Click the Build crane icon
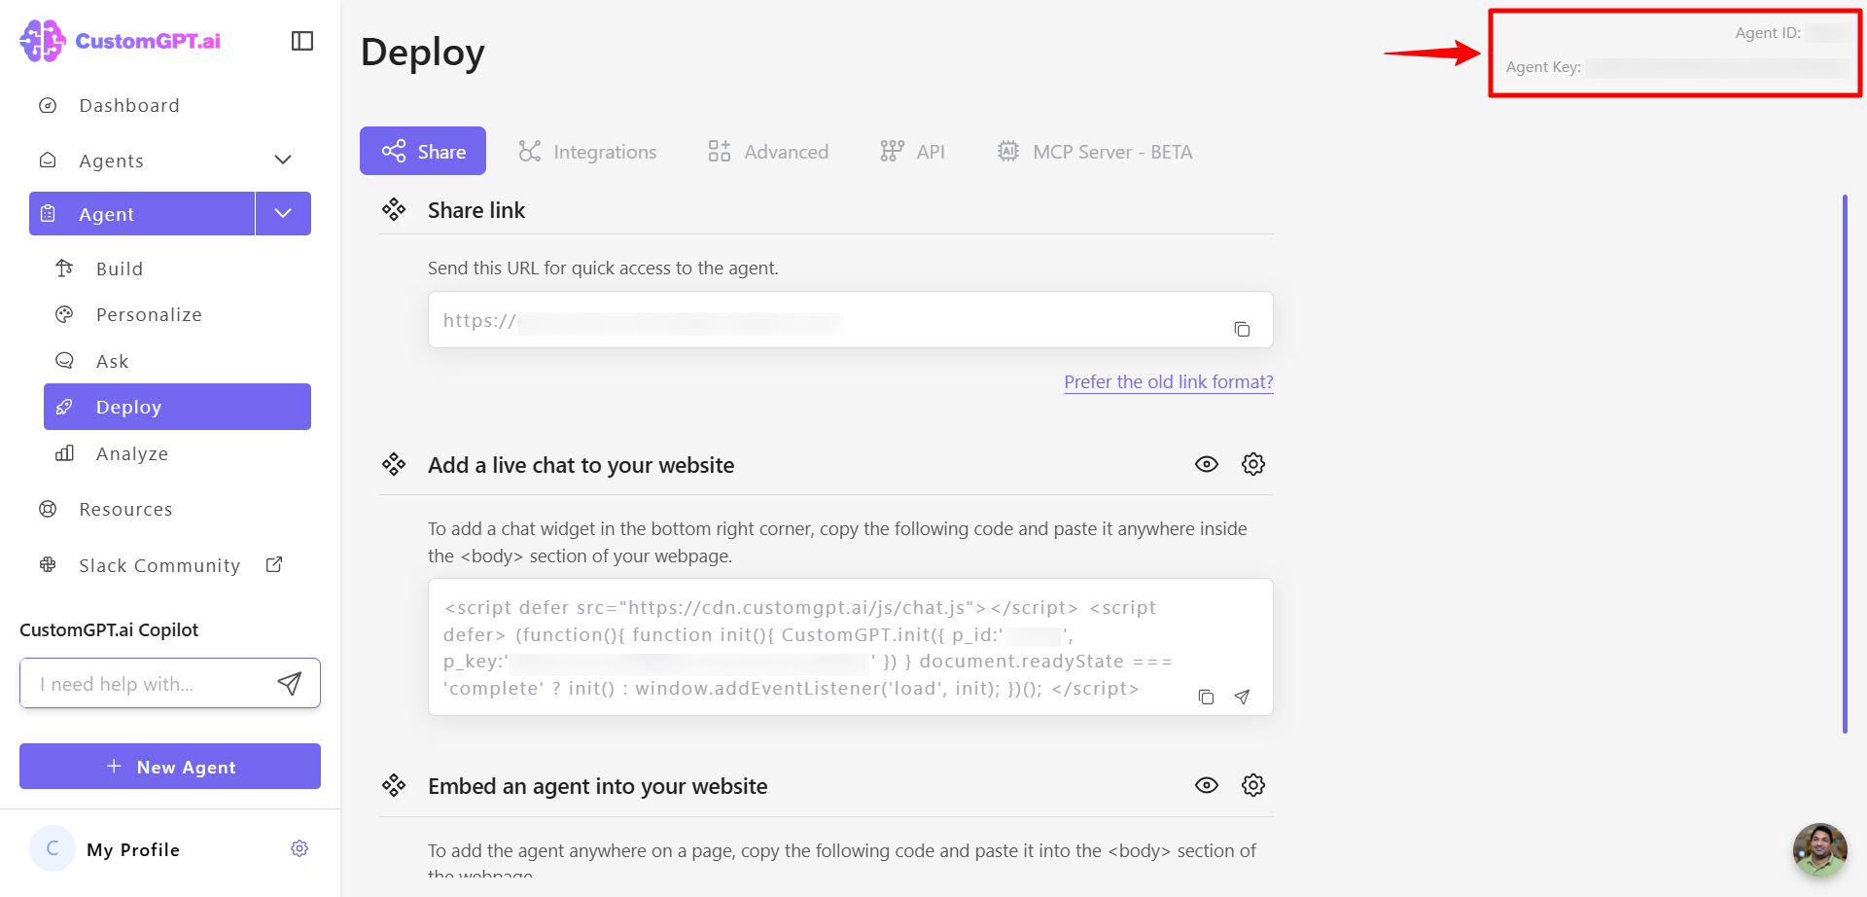Image resolution: width=1867 pixels, height=897 pixels. (x=64, y=268)
